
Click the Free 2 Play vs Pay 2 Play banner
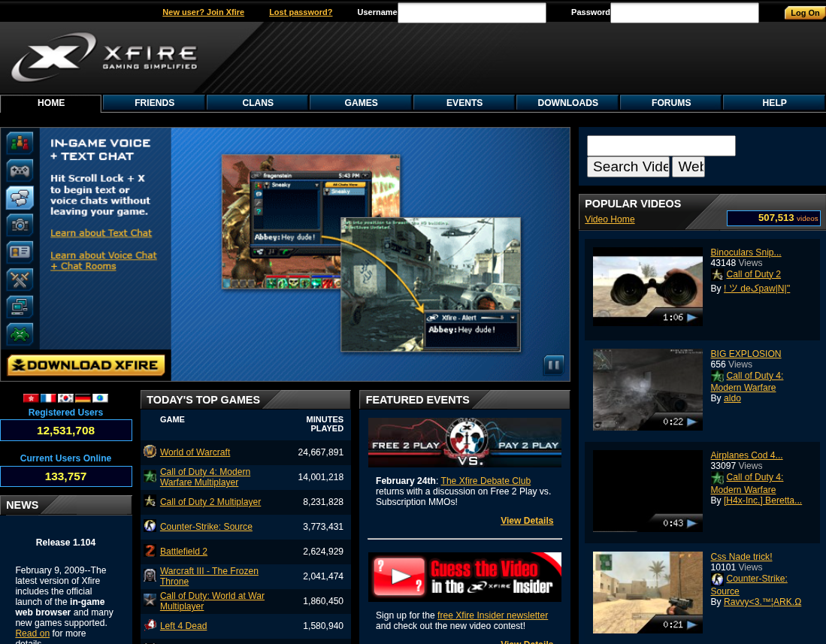[x=464, y=443]
